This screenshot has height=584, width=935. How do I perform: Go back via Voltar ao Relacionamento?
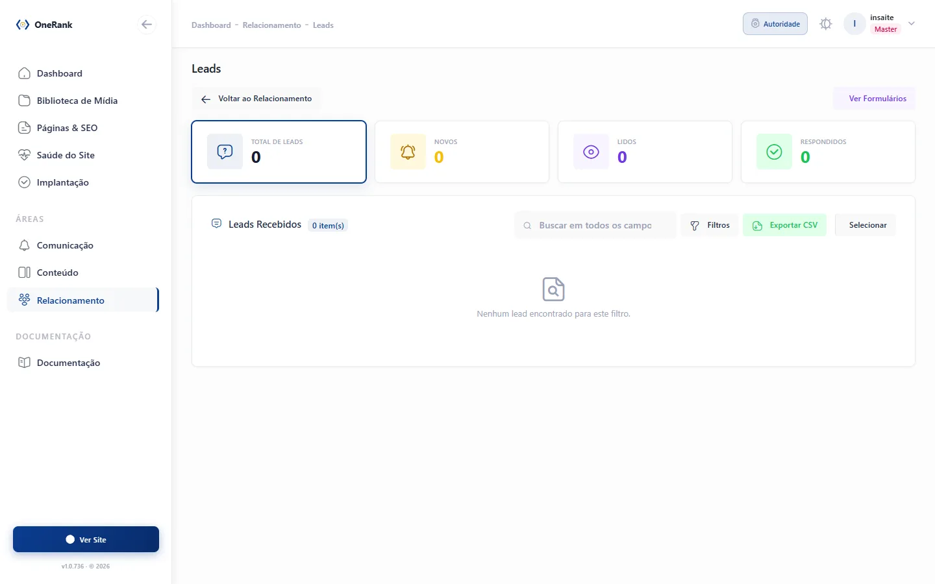pos(256,99)
